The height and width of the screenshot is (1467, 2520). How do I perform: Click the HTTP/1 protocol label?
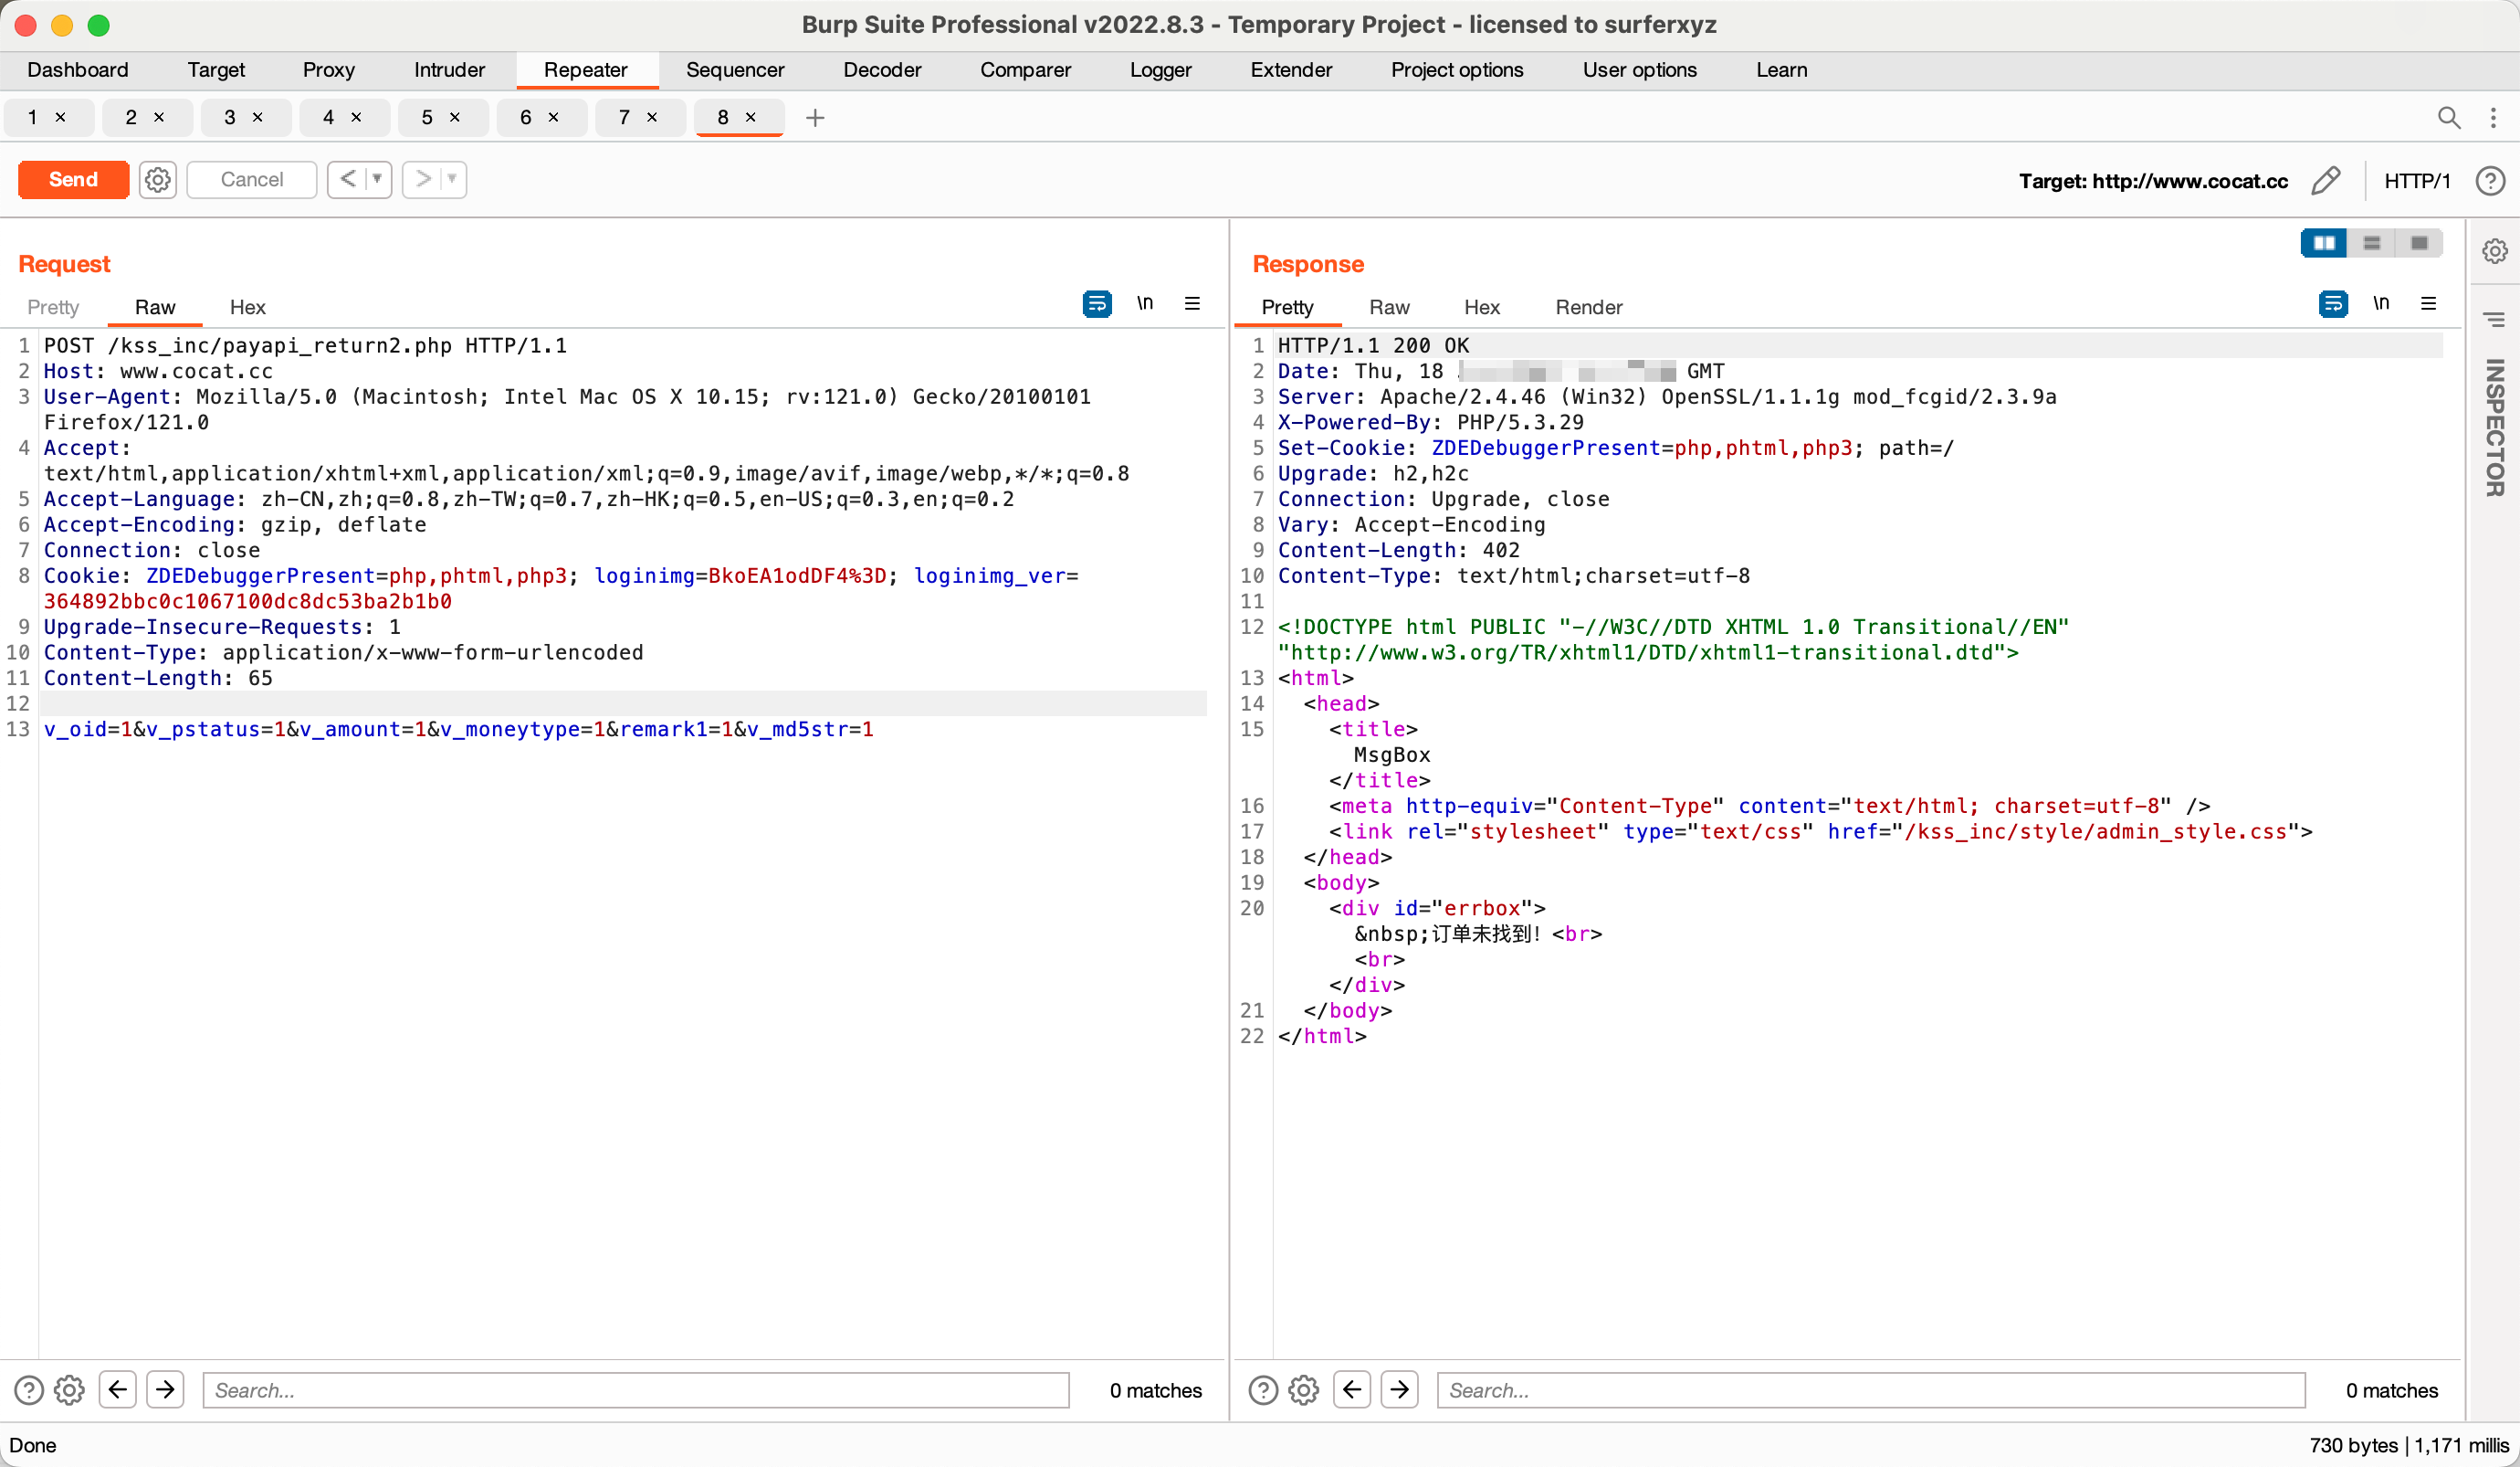[2416, 181]
